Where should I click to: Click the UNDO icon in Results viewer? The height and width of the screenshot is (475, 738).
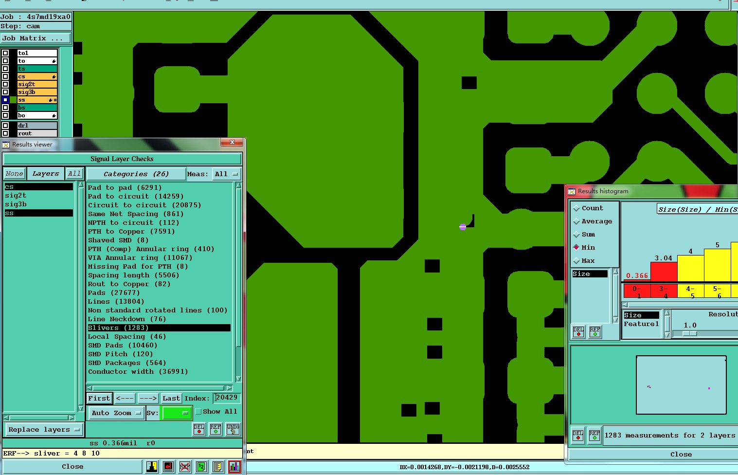tap(233, 429)
